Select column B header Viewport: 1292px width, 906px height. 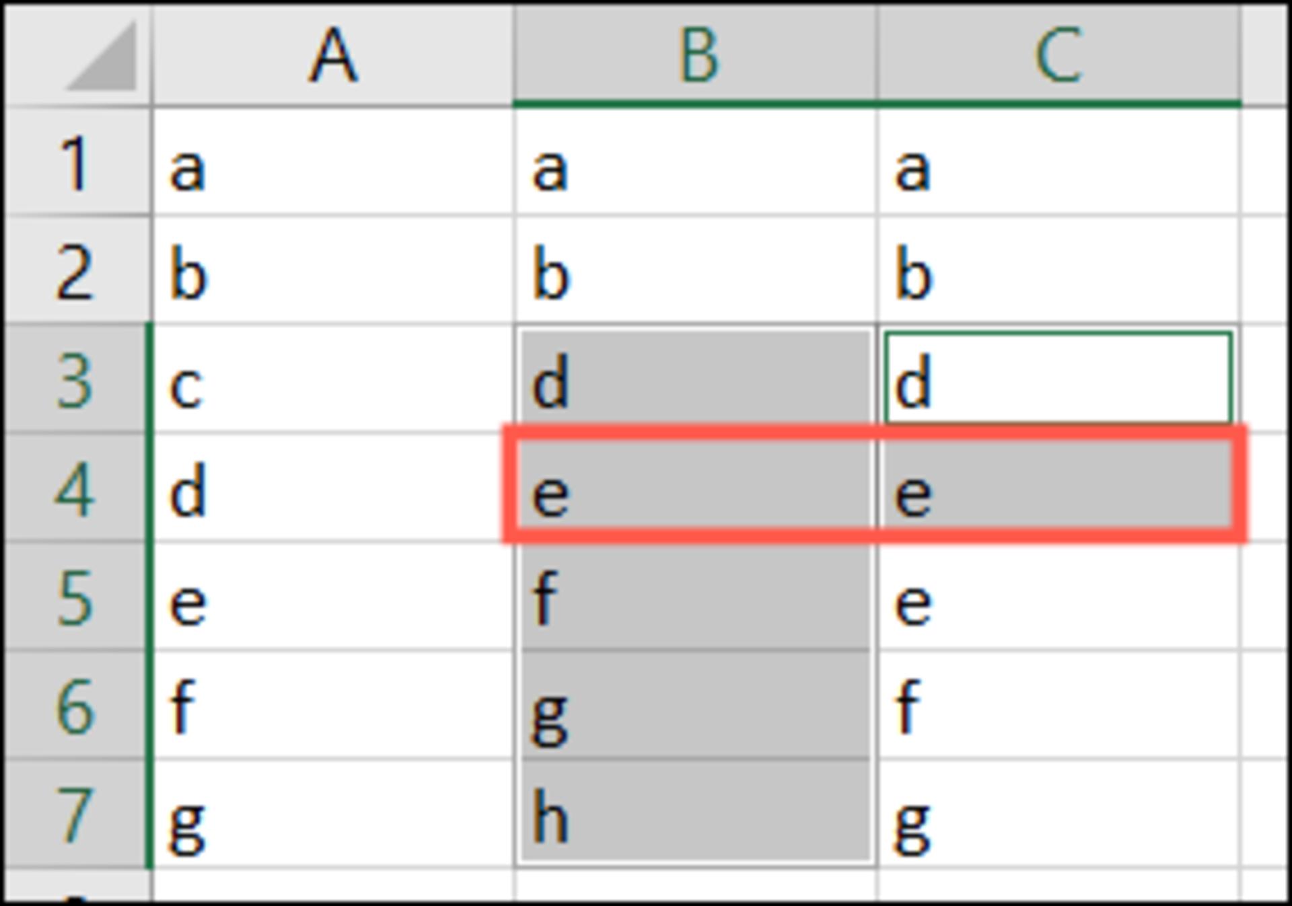[695, 55]
